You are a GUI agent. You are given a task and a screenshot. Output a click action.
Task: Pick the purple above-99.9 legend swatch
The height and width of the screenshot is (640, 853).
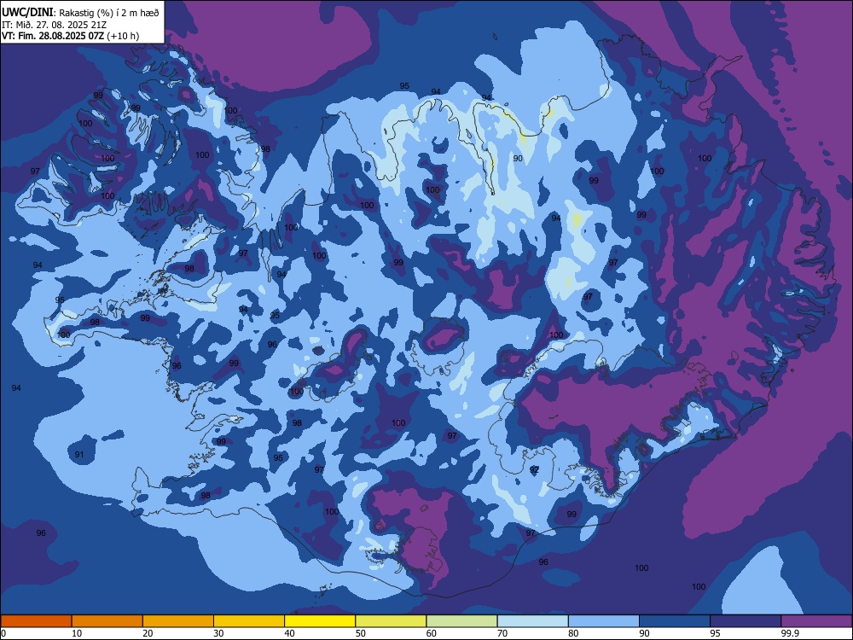point(816,621)
